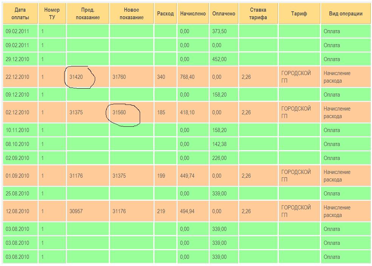Click the 'Дата оплаты' column header
The height and width of the screenshot is (266, 372).
(x=20, y=14)
